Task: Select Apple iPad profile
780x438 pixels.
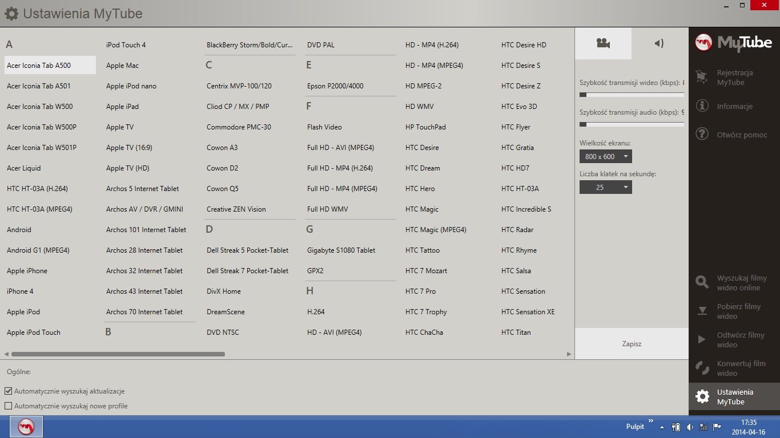Action: click(x=122, y=106)
